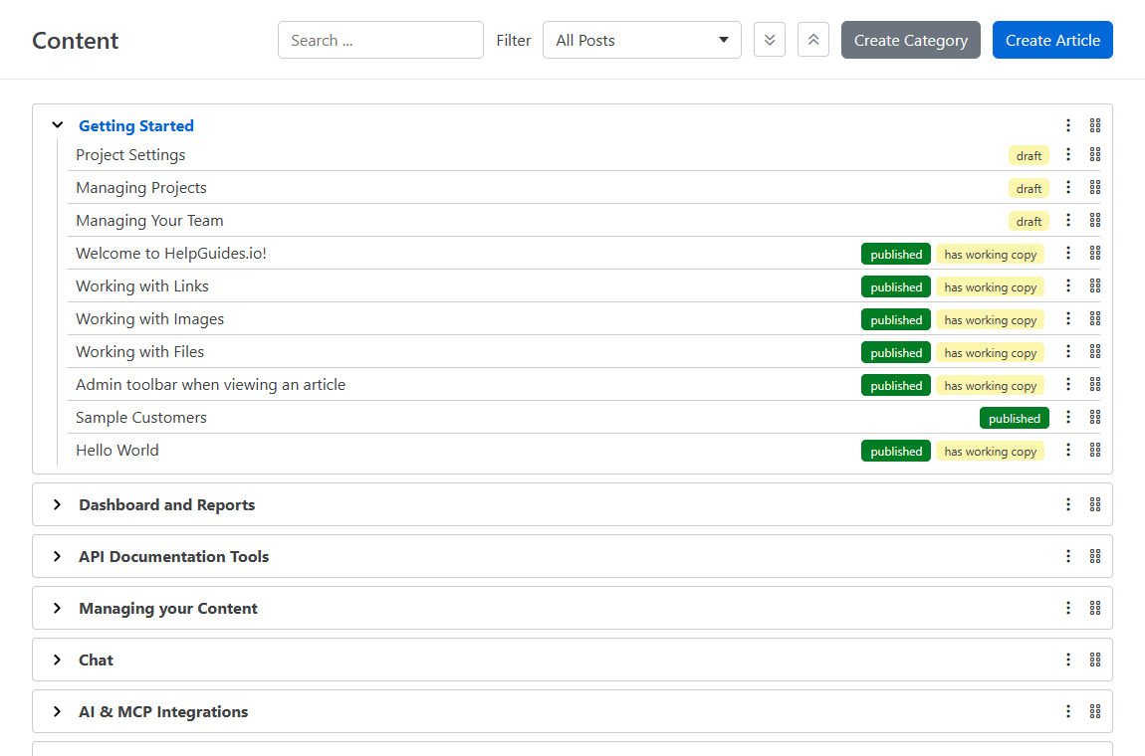
Task: Open options menu for Managing Projects article
Action: pyautogui.click(x=1068, y=188)
